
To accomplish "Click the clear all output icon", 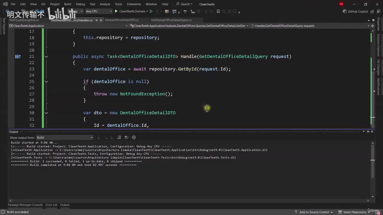I will point(119,137).
